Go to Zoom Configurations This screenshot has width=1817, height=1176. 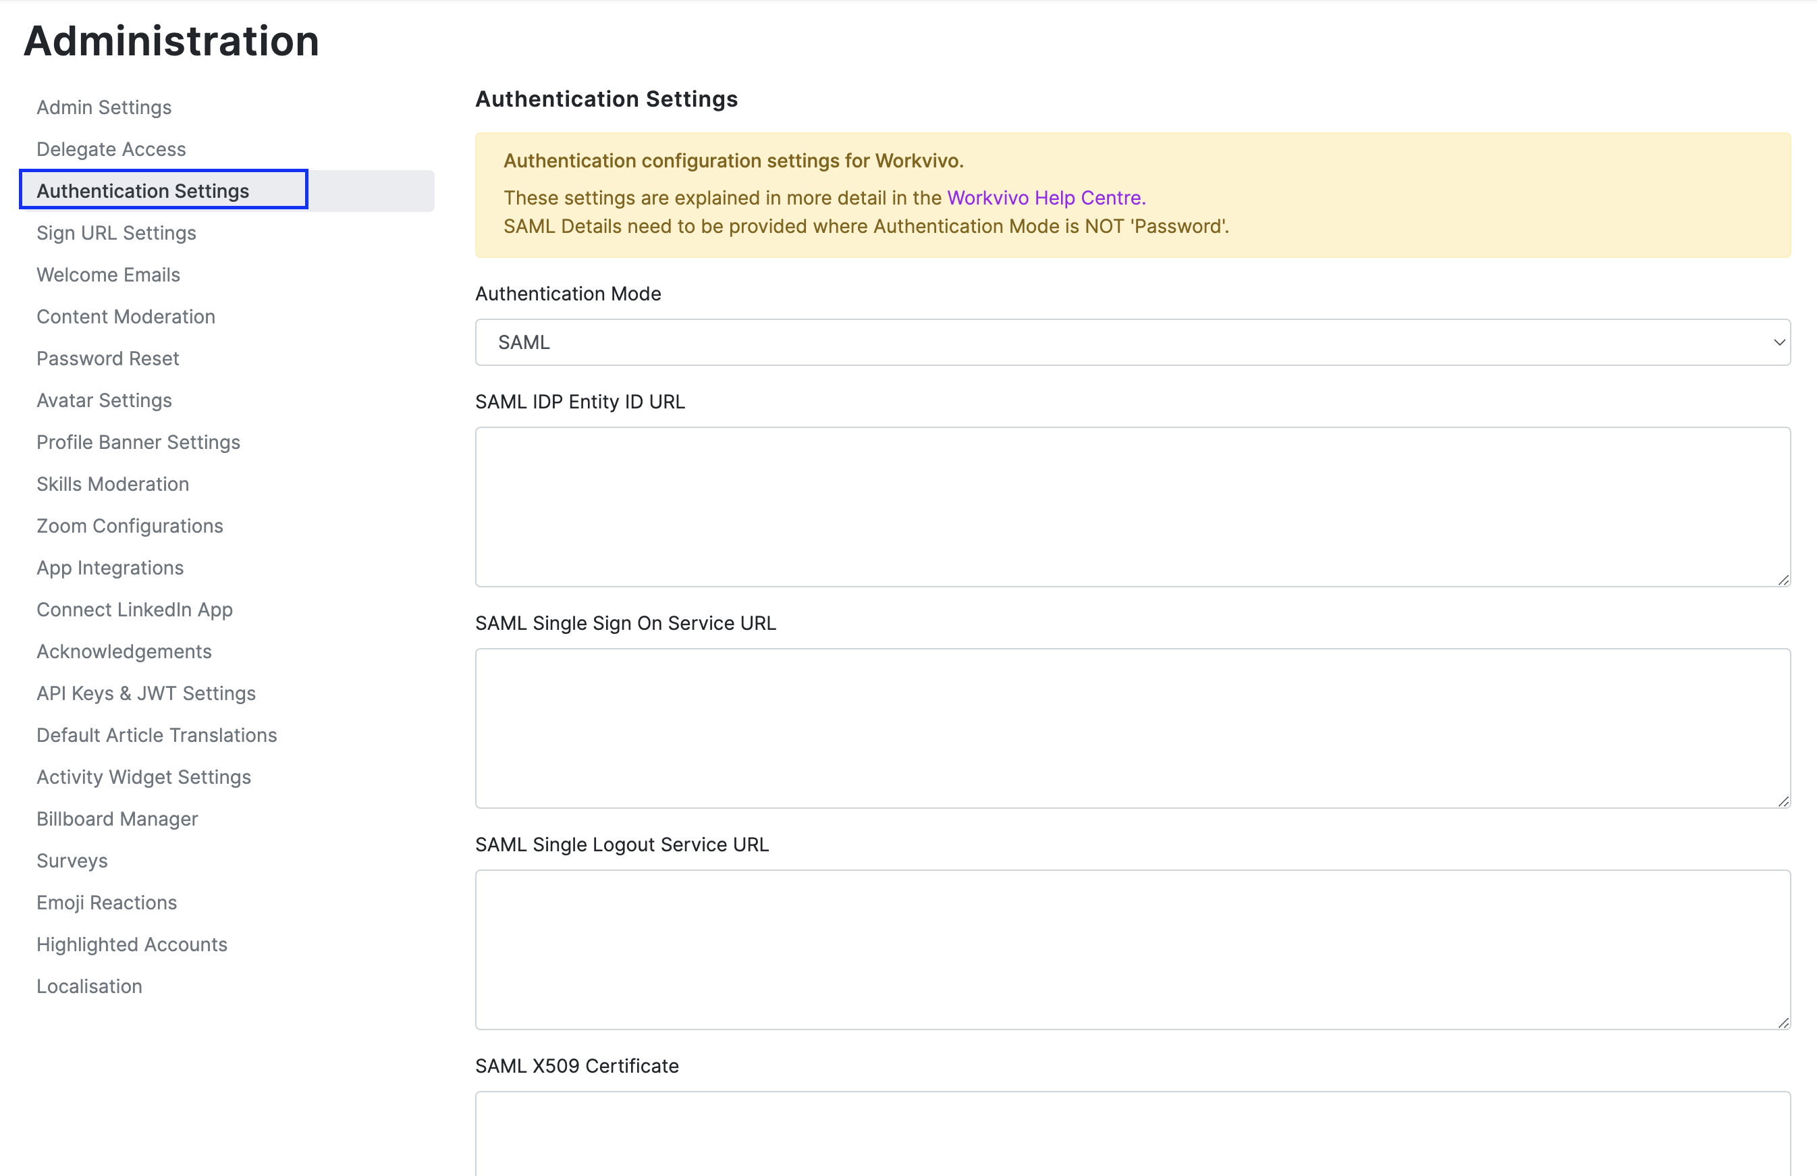point(130,526)
